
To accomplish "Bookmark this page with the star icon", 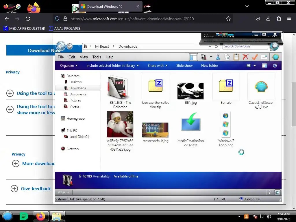I will pyautogui.click(x=228, y=19).
